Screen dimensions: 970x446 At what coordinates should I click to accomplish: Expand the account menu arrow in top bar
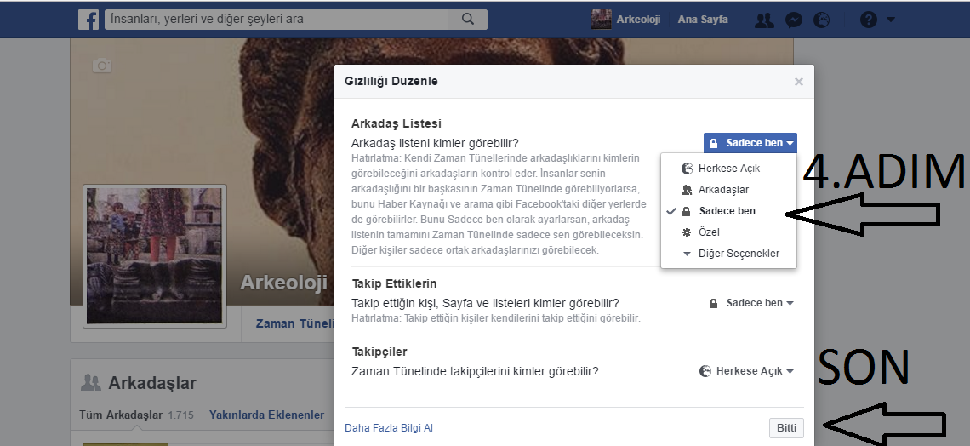pyautogui.click(x=891, y=20)
